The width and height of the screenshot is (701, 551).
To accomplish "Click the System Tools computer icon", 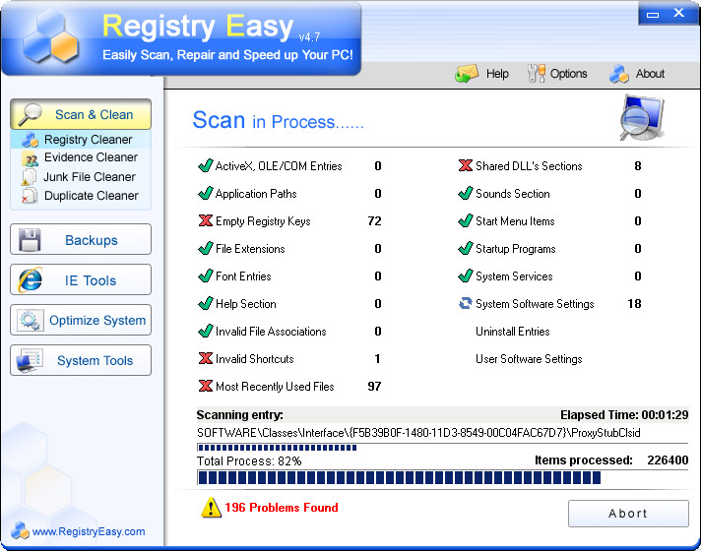I will 30,361.
